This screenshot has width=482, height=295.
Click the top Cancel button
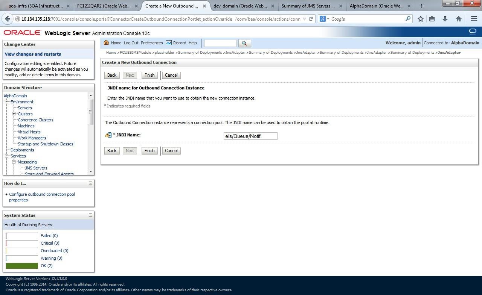click(x=171, y=75)
